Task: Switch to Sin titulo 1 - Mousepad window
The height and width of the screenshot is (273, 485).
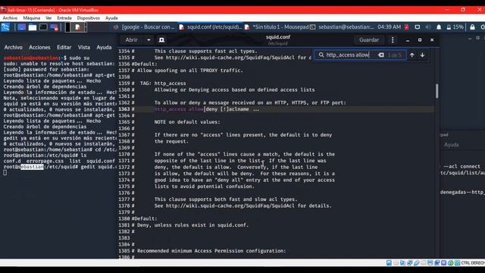Action: pyautogui.click(x=277, y=27)
